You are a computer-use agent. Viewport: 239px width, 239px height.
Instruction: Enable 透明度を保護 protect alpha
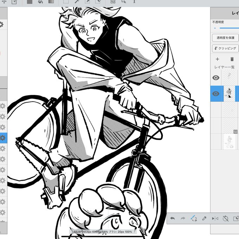click(225, 38)
